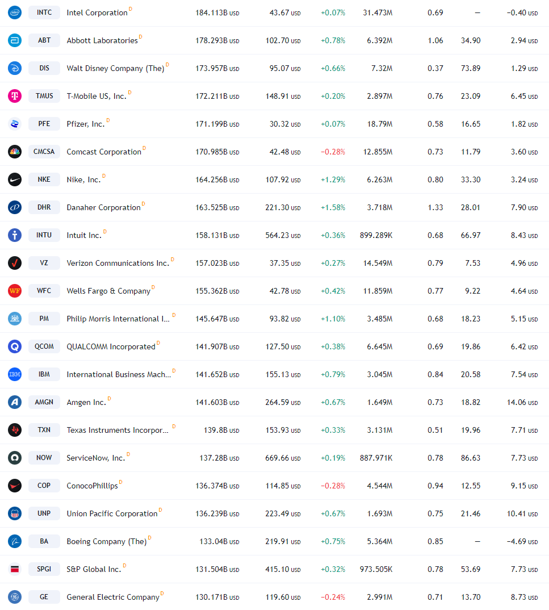This screenshot has width=549, height=610.
Task: Click Boeing's EPS value −4.69 USD
Action: [x=522, y=541]
